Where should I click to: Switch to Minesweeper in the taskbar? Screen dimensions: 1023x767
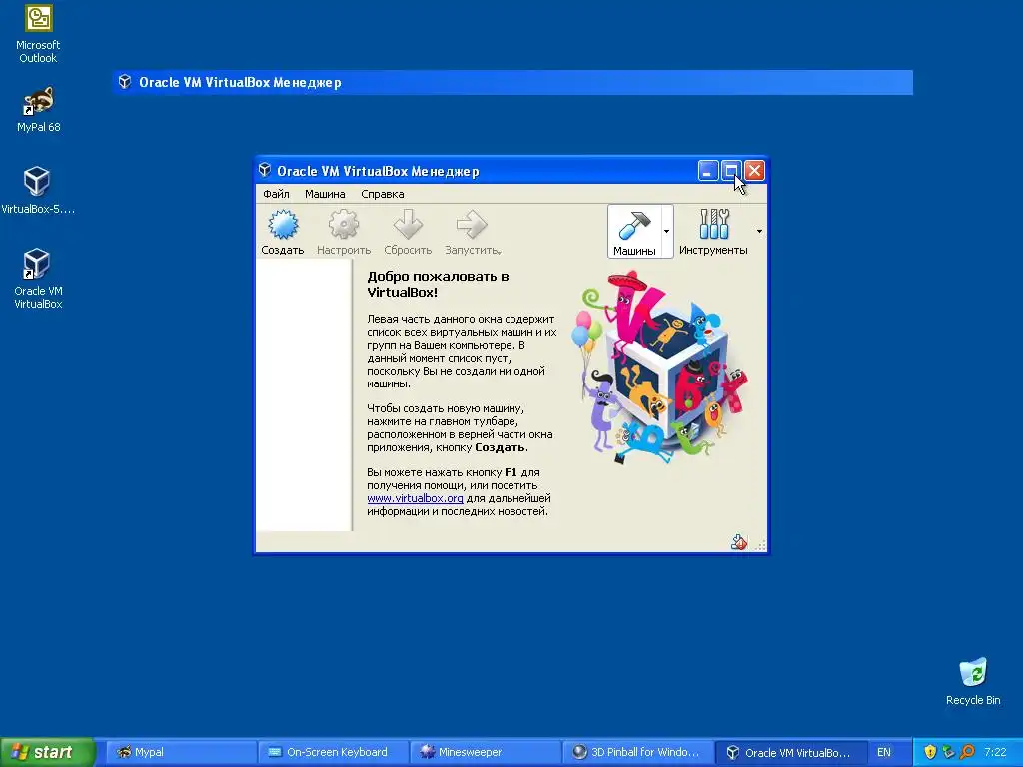coord(486,752)
